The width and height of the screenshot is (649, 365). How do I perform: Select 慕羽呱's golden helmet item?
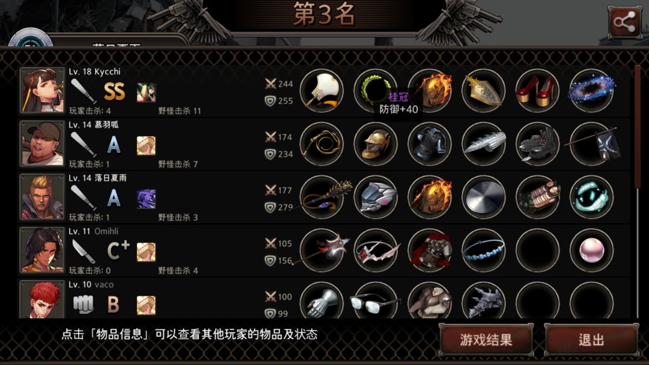376,144
